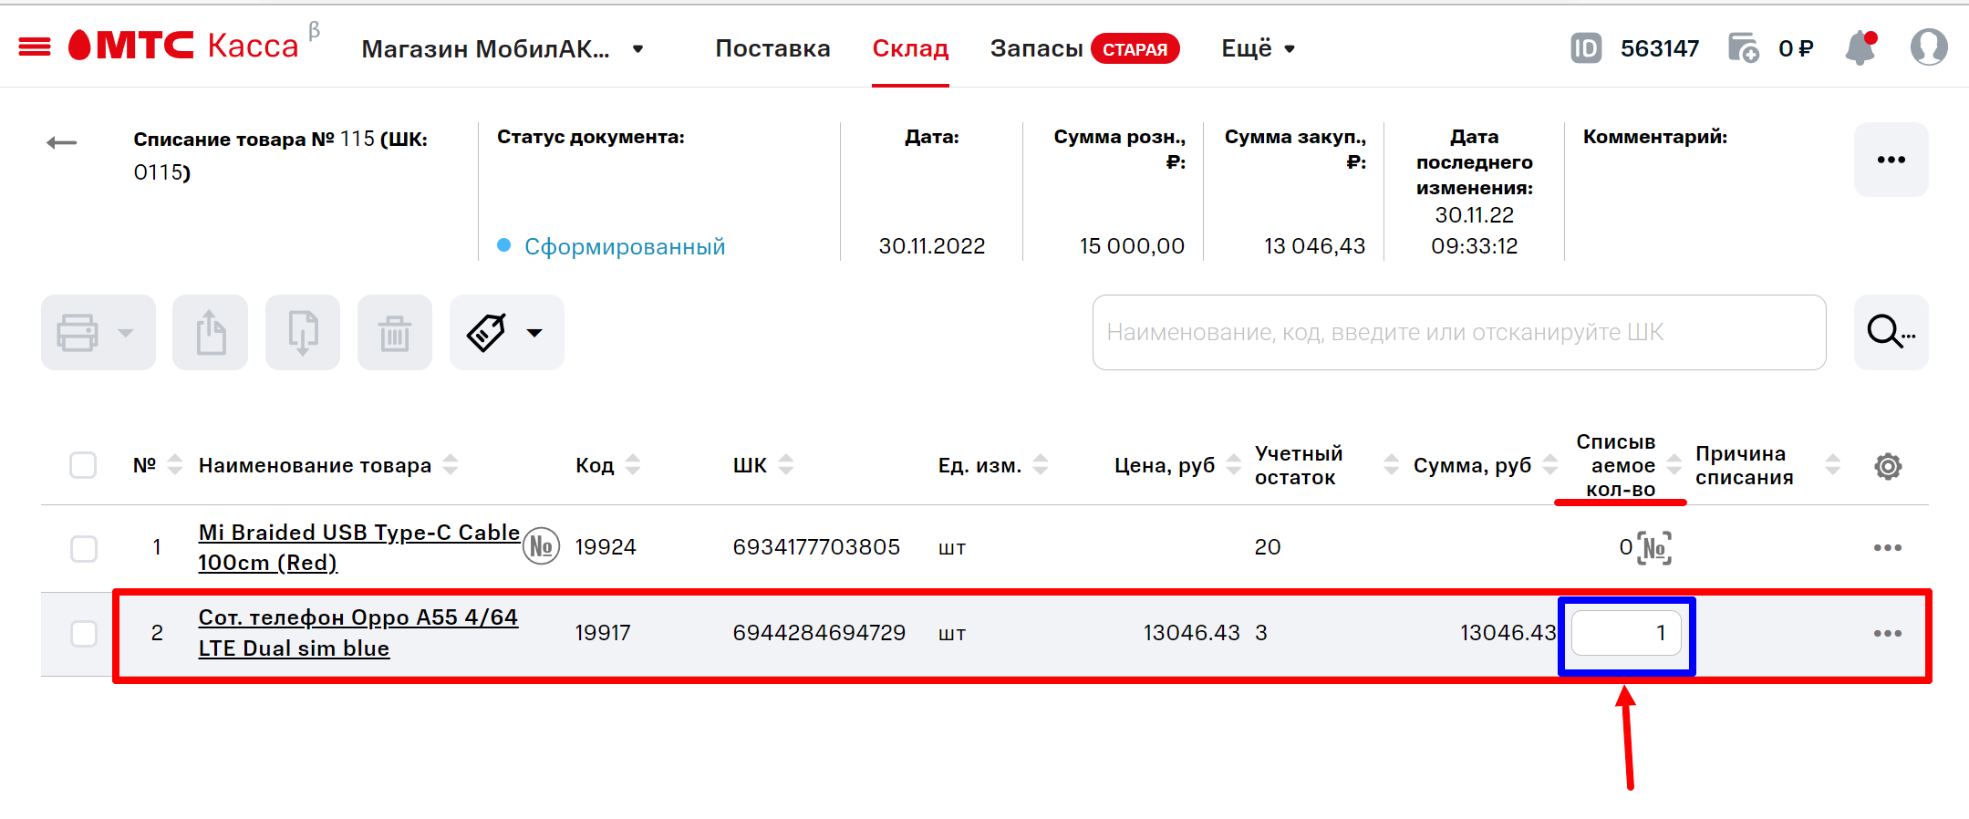Expand the print options arrow
Viewport: 1969px width, 819px height.
tap(126, 333)
